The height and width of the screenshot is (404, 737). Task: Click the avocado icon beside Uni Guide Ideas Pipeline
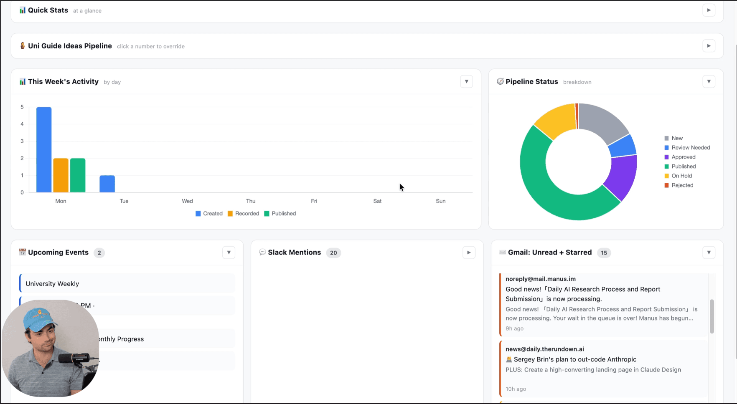[22, 46]
